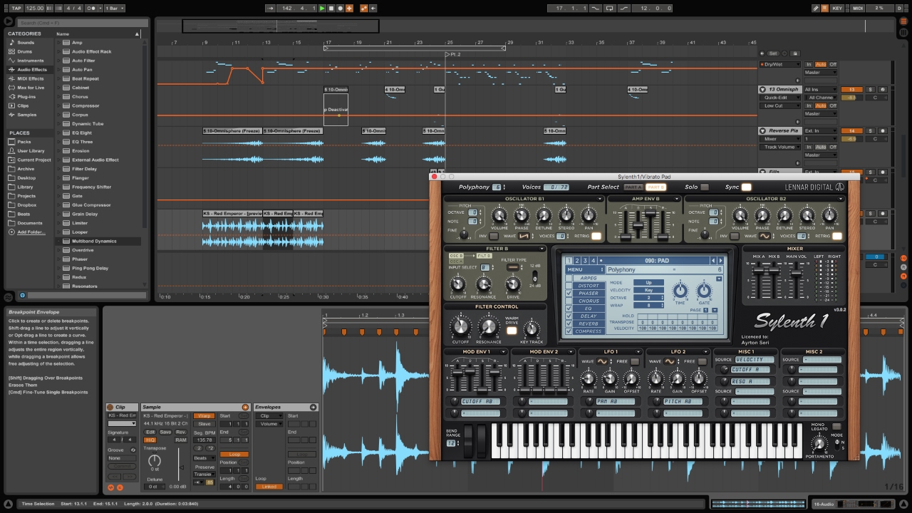Uncheck REVERB effect in Sylenth1
Viewport: 912px width, 513px height.
click(569, 324)
